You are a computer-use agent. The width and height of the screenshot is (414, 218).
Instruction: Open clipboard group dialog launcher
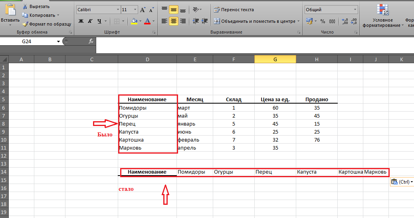tap(71, 32)
